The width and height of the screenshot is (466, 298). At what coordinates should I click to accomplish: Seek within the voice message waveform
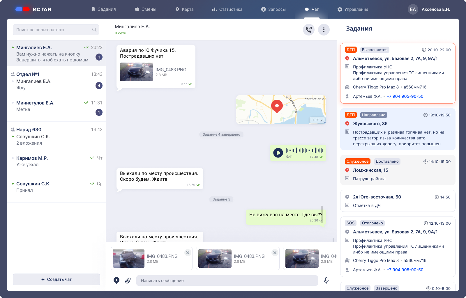(304, 150)
